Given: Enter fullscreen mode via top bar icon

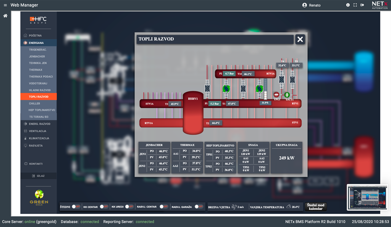Looking at the screenshot, I should pyautogui.click(x=355, y=5).
